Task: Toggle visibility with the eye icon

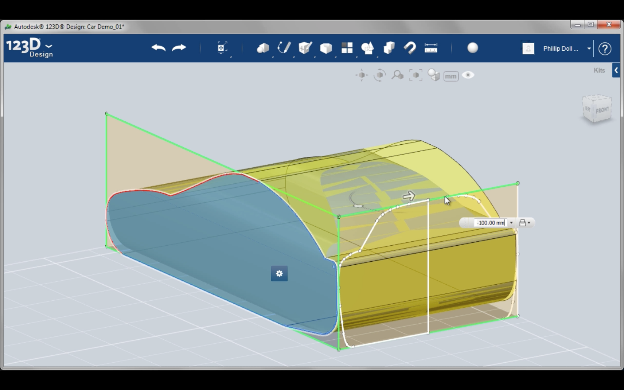Action: coord(468,75)
